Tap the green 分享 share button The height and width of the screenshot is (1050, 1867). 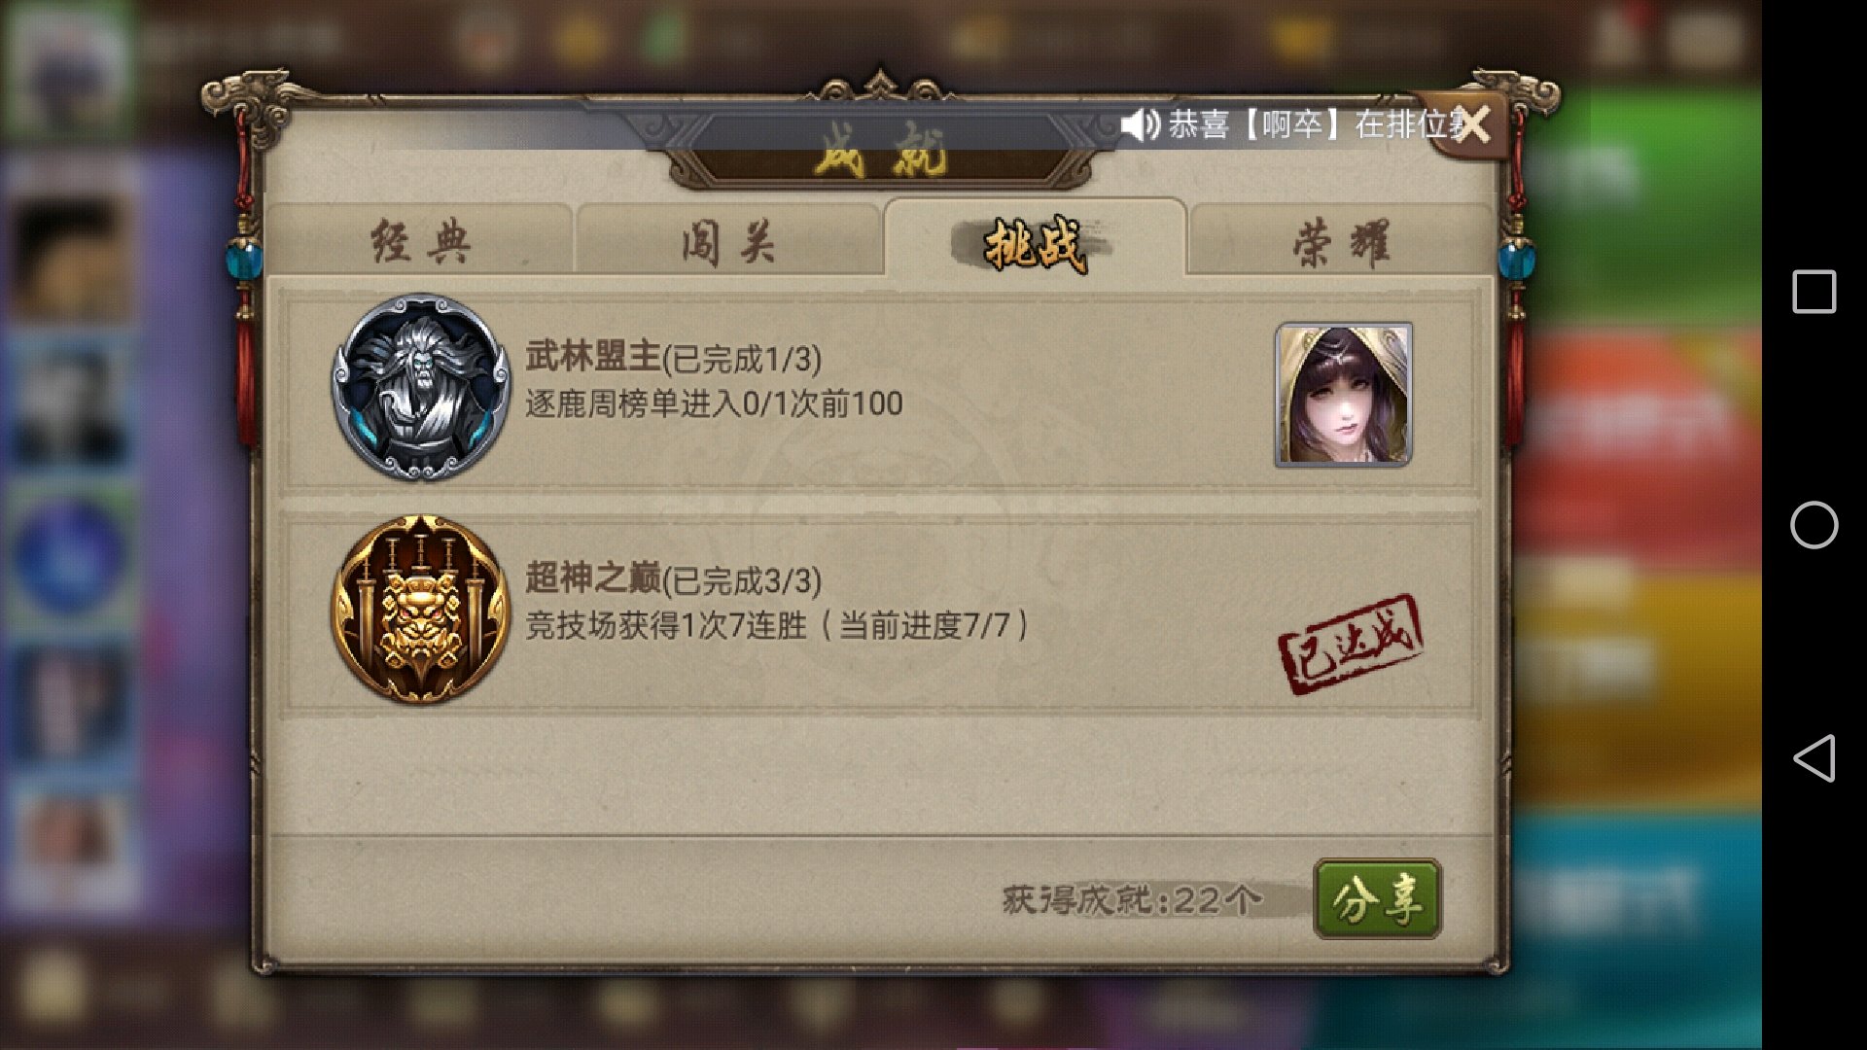pos(1377,899)
